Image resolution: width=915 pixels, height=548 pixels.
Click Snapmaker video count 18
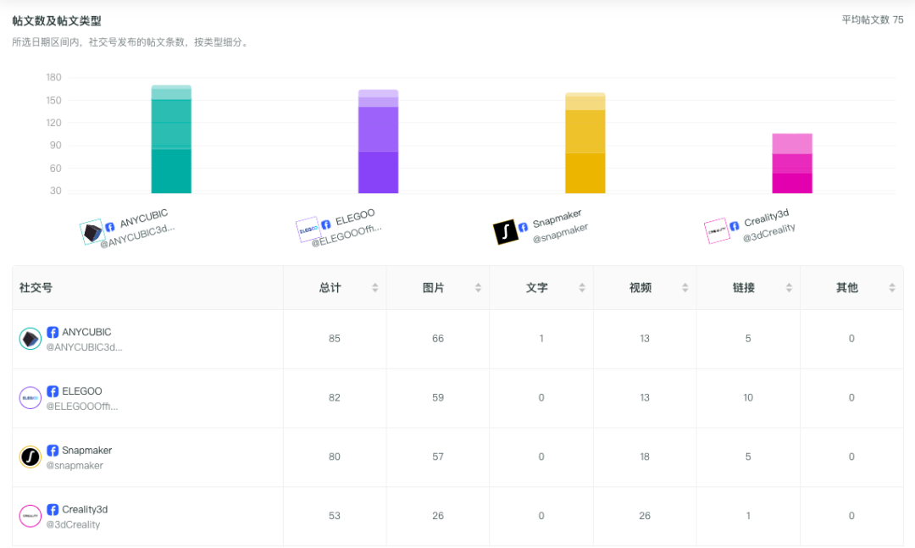tap(645, 457)
